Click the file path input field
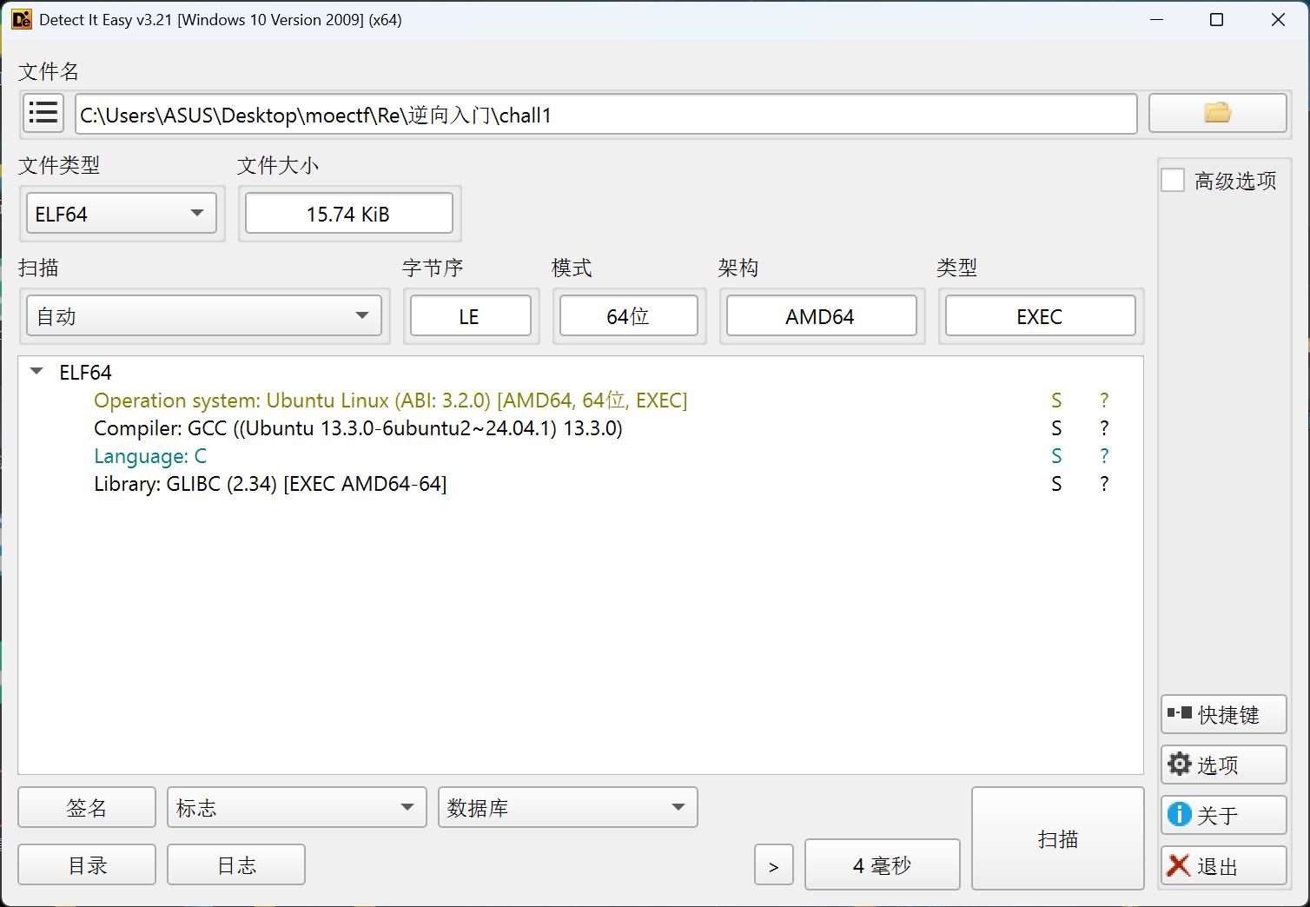The image size is (1310, 907). click(x=606, y=114)
